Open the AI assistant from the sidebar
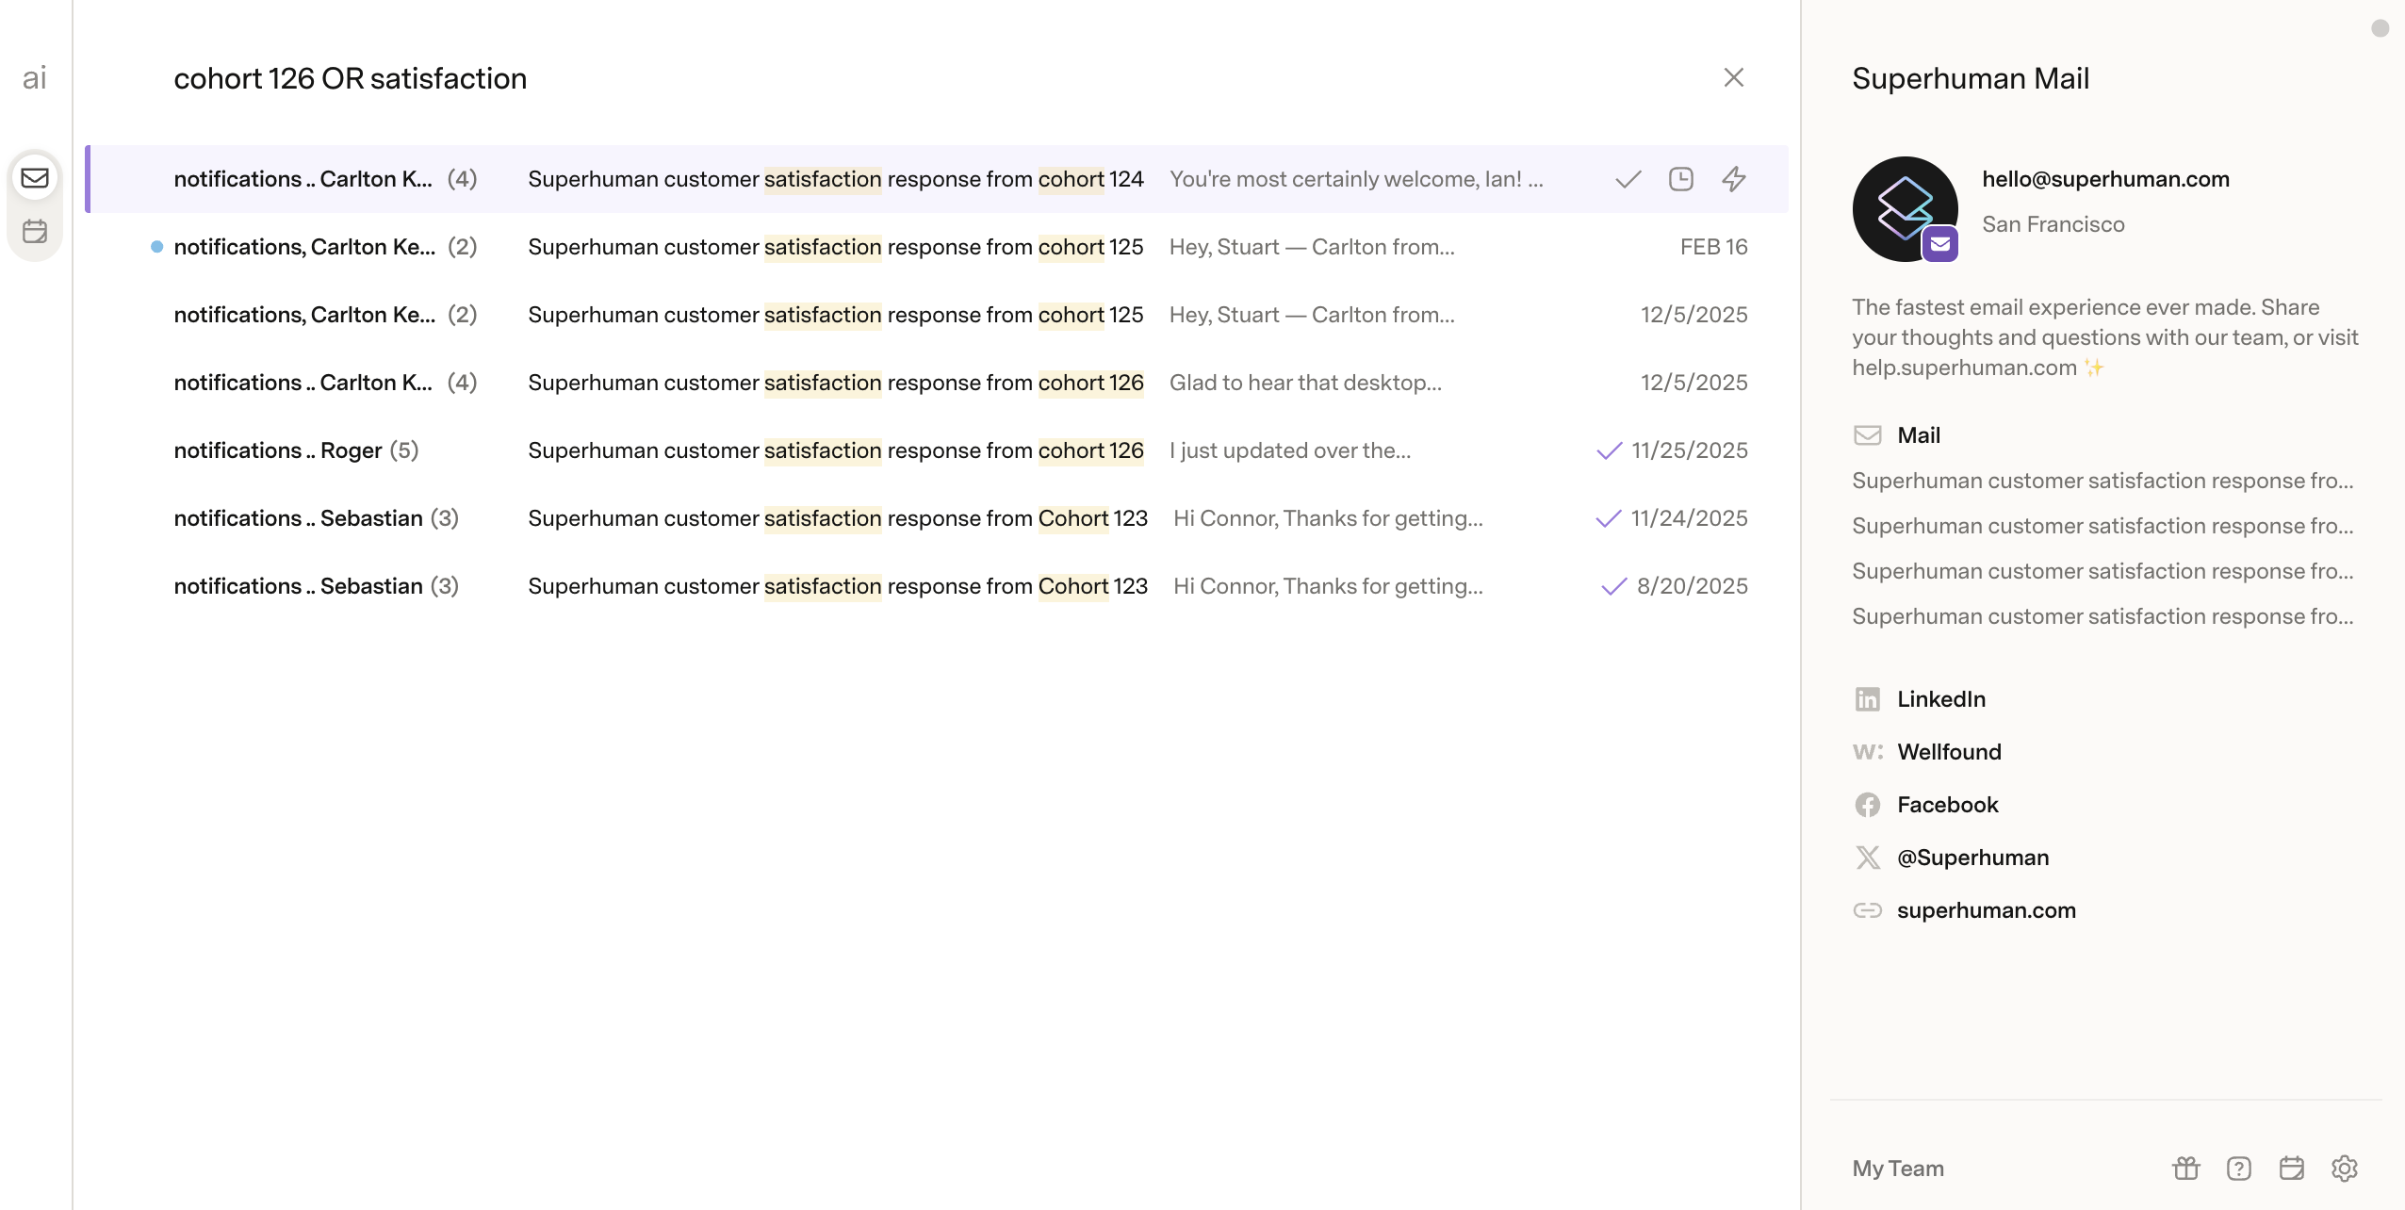 35,78
